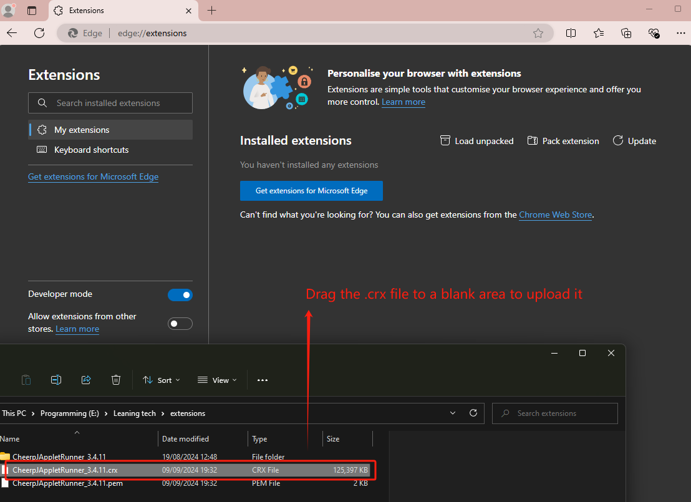Open Collections icon in Edge toolbar
The image size is (691, 502).
point(627,33)
